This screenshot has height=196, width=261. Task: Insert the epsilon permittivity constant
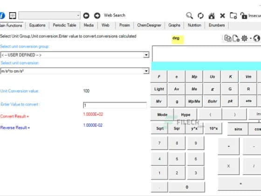212,89
